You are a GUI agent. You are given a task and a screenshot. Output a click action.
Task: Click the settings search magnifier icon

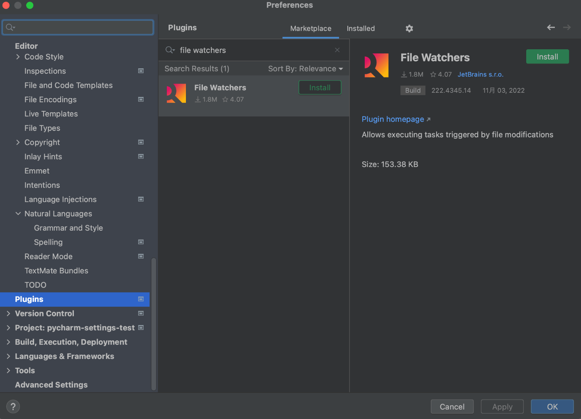pos(10,27)
